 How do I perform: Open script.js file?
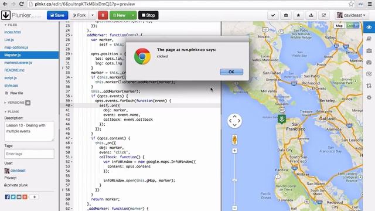coord(11,78)
